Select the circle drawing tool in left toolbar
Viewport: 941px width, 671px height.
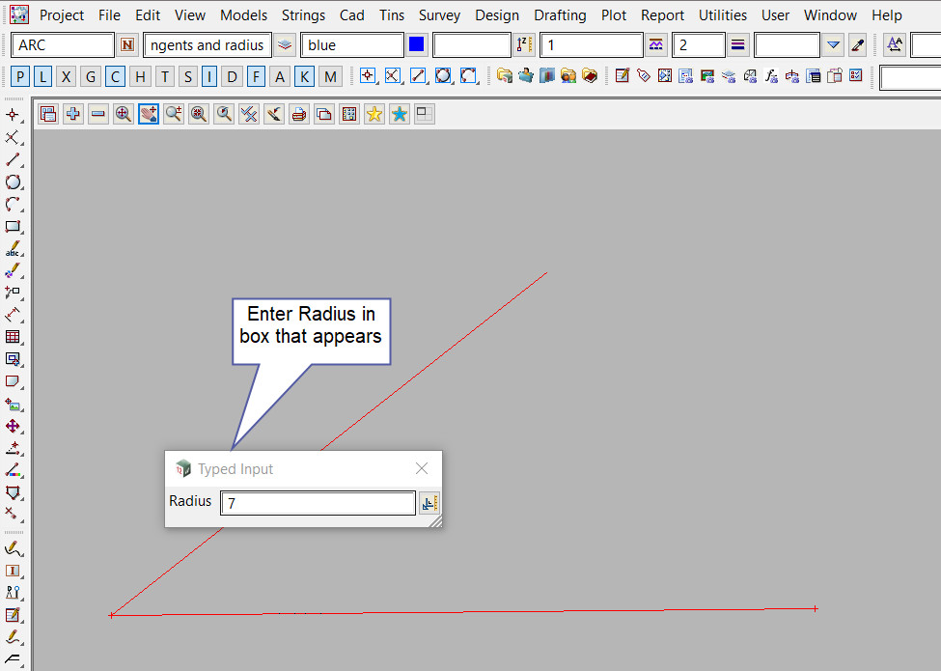pyautogui.click(x=13, y=182)
